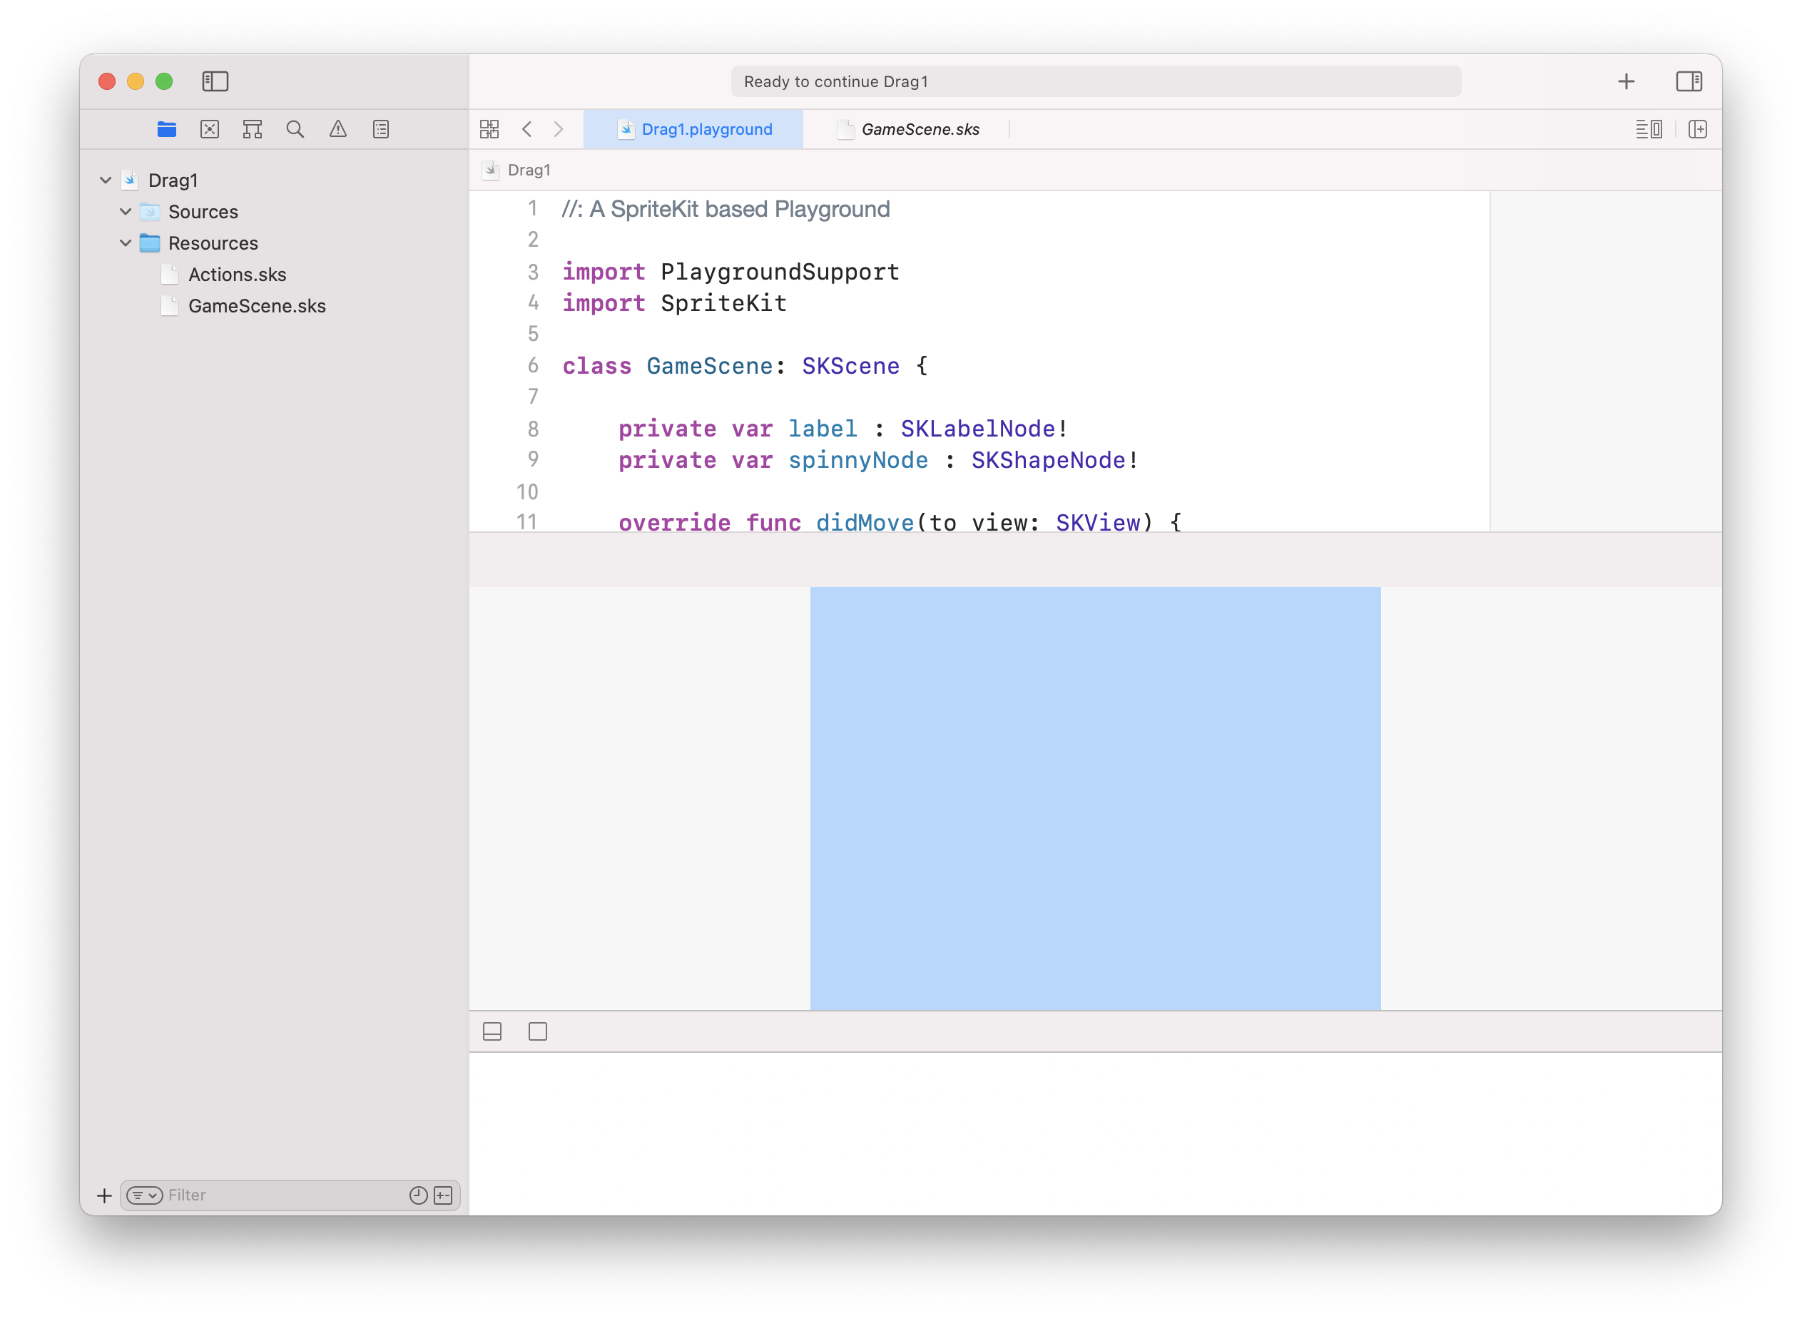Click the light blue live view area
1802x1321 pixels.
point(1095,798)
